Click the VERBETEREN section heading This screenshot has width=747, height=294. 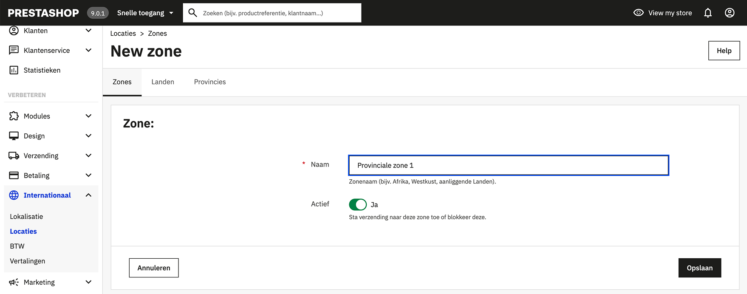pos(27,95)
